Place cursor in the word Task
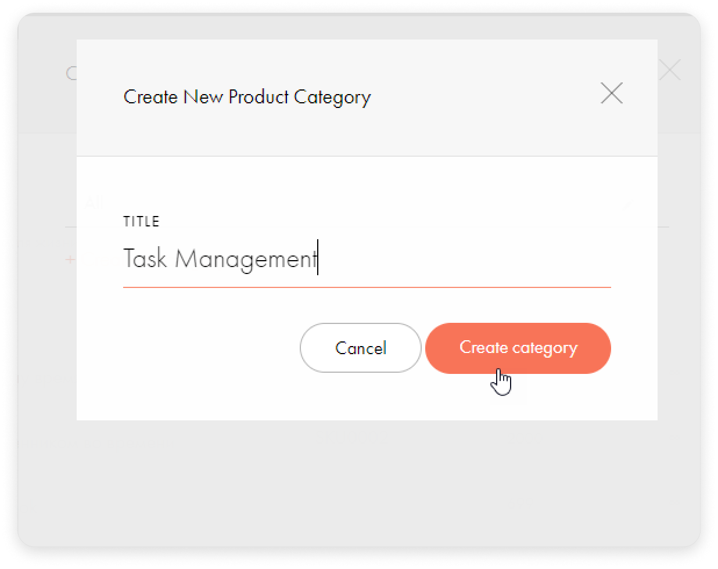 point(145,259)
